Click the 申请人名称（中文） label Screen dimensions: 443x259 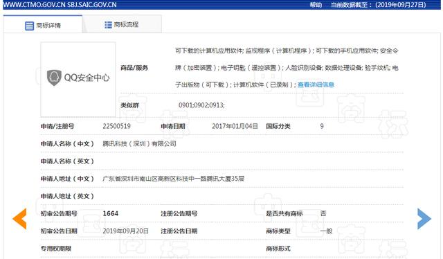[x=67, y=143]
